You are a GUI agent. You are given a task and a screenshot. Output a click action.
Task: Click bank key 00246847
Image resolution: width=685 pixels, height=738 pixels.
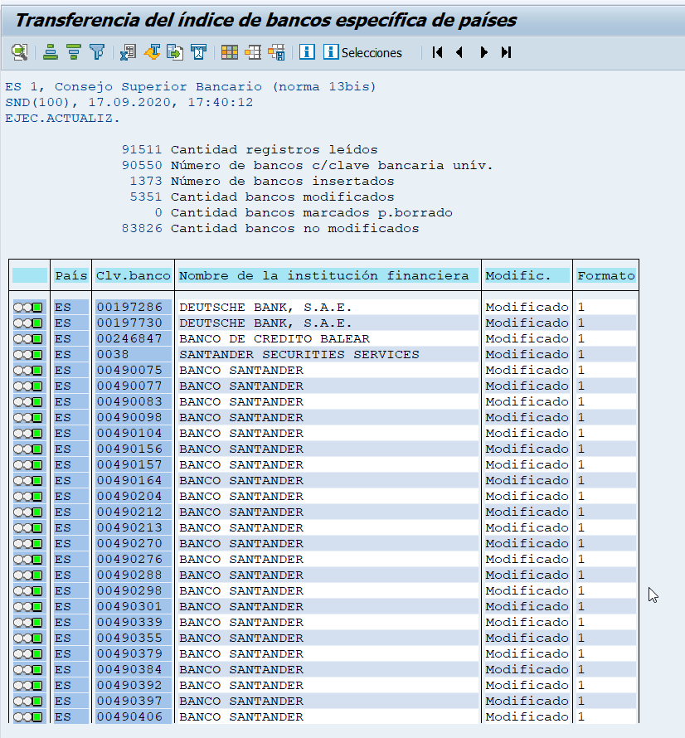[x=130, y=338]
